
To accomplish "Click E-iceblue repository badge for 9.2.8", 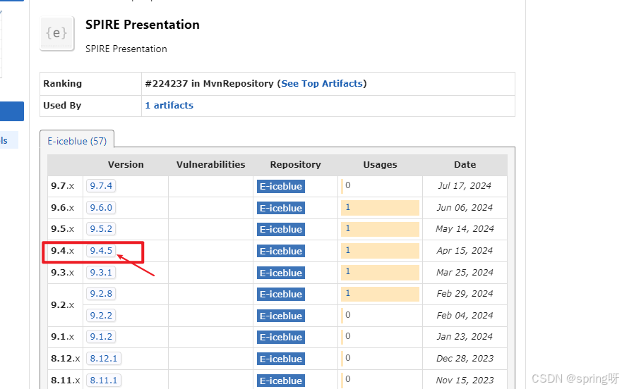I will pos(281,295).
